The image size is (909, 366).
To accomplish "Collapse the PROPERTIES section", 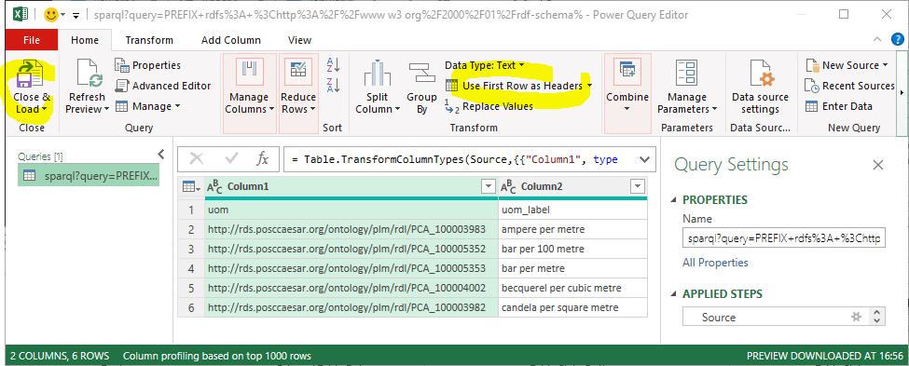I will (674, 200).
